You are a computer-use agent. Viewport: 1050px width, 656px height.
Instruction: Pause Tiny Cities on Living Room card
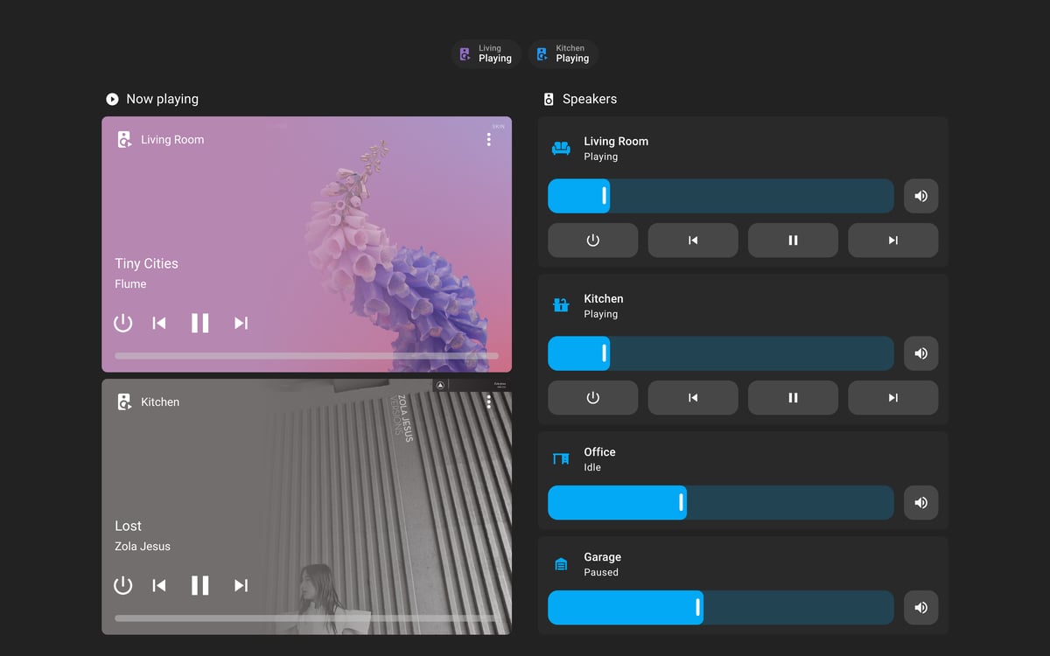pos(200,323)
